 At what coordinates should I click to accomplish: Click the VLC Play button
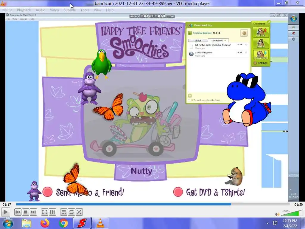coord(6,212)
